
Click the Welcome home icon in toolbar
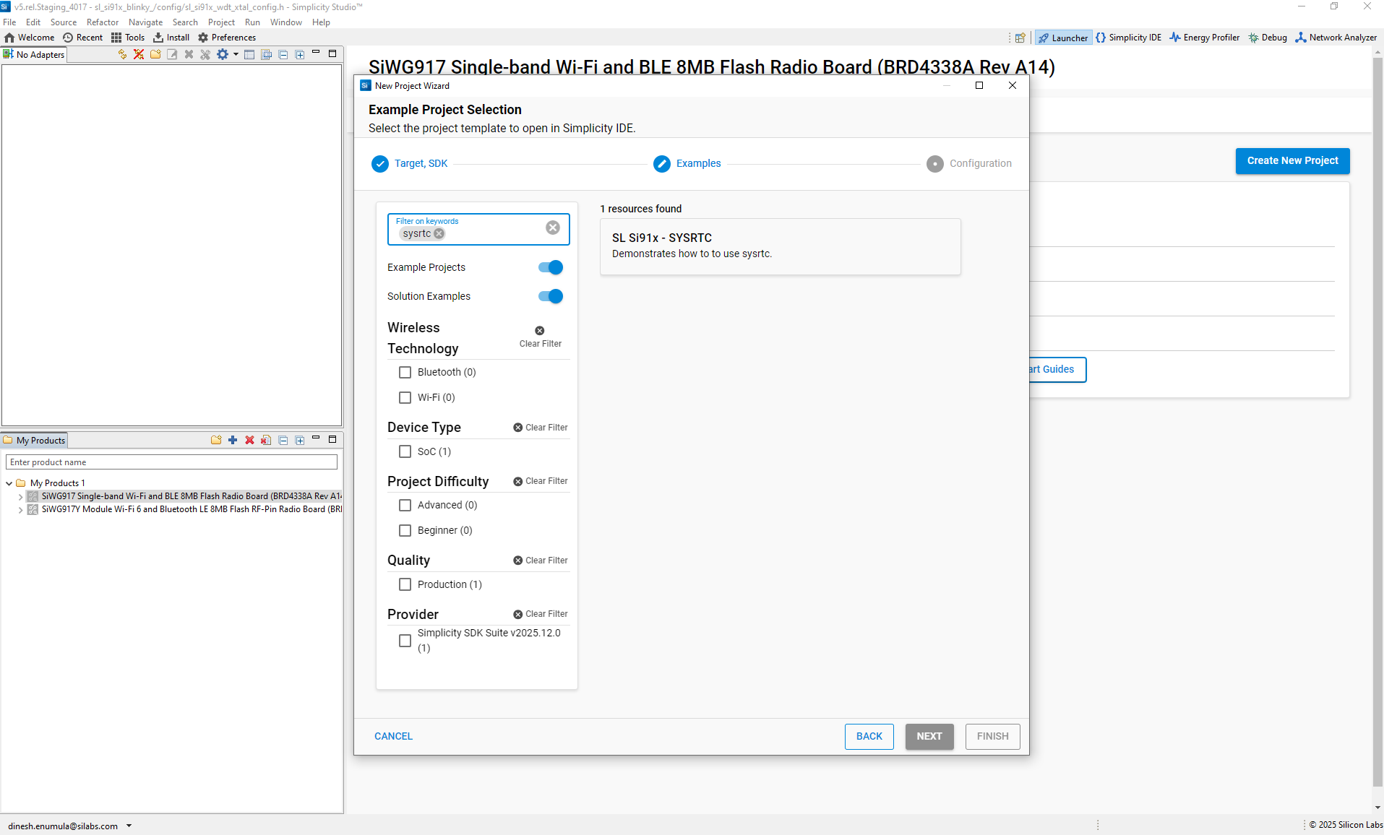(x=10, y=38)
